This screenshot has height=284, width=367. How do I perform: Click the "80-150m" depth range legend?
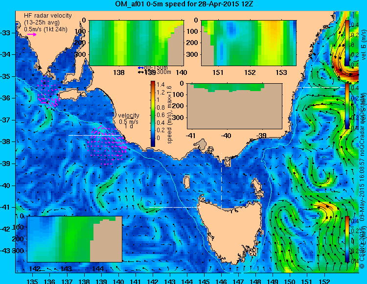[x=156, y=68]
